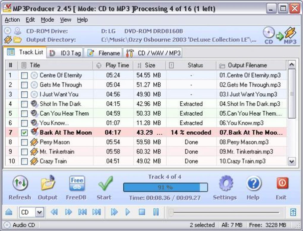The height and width of the screenshot is (231, 303).
Task: Click the MP3 icon beside Output Directory
Action: point(8,40)
